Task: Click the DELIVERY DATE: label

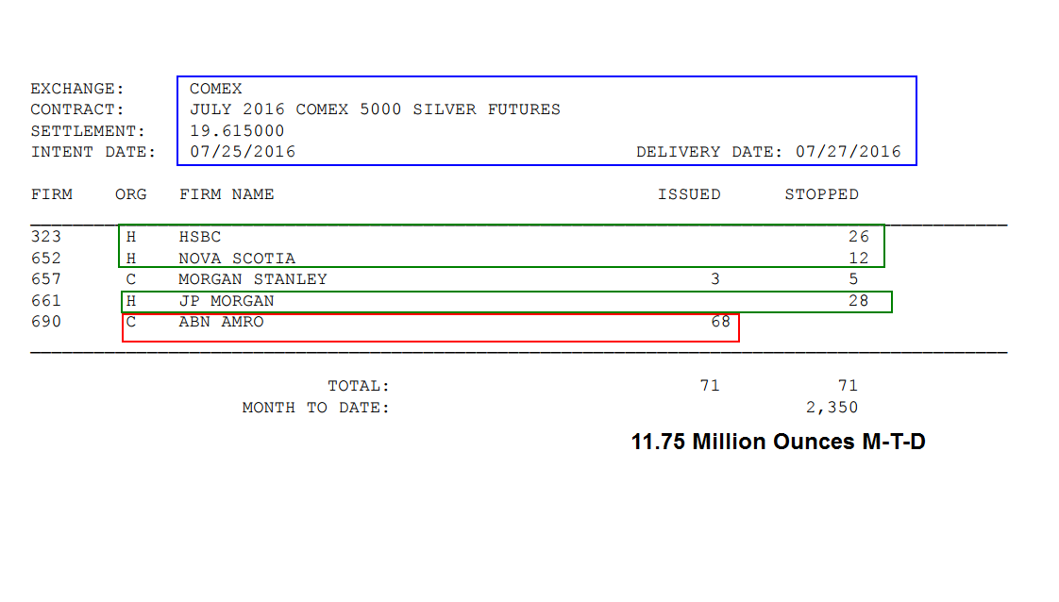Action: click(709, 152)
